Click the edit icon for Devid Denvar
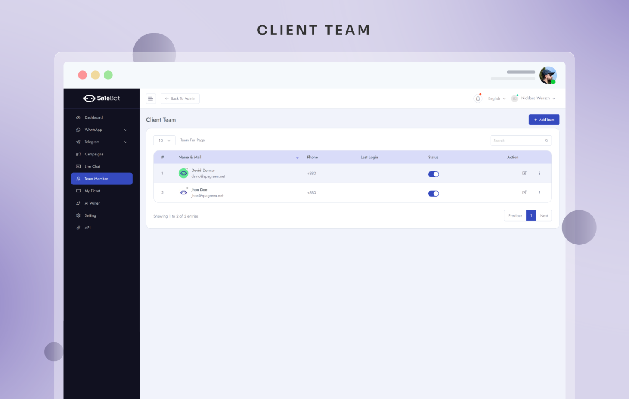629x399 pixels. click(524, 173)
